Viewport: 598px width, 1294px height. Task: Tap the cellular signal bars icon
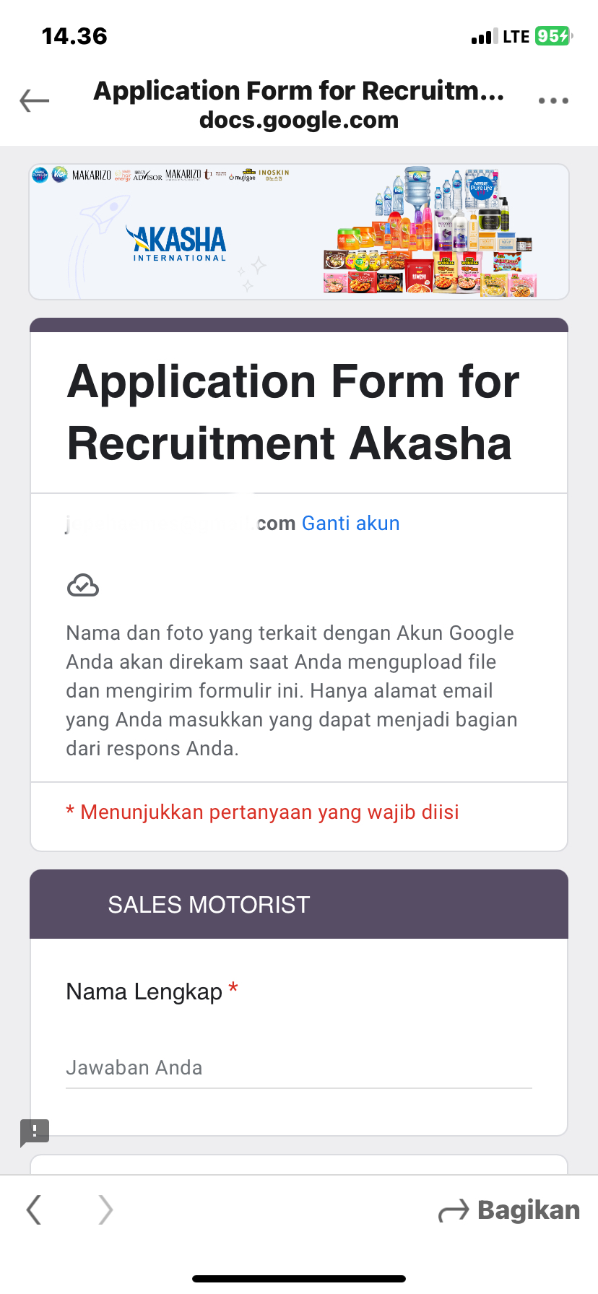(x=485, y=37)
